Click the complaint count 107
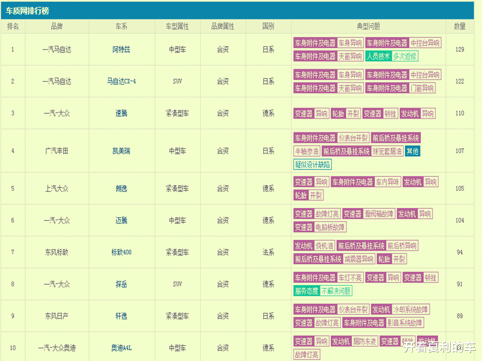Viewport: 482px width, 361px height. 460,151
